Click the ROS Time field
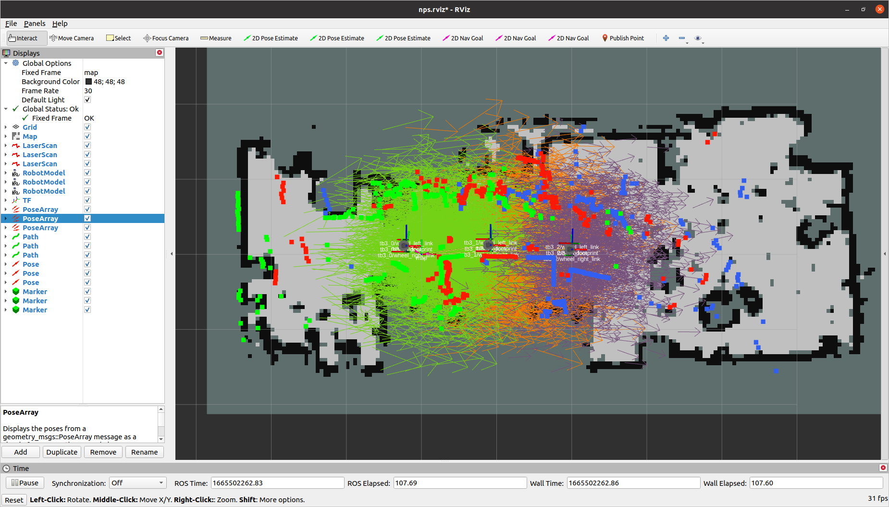Image resolution: width=889 pixels, height=507 pixels. point(277,483)
